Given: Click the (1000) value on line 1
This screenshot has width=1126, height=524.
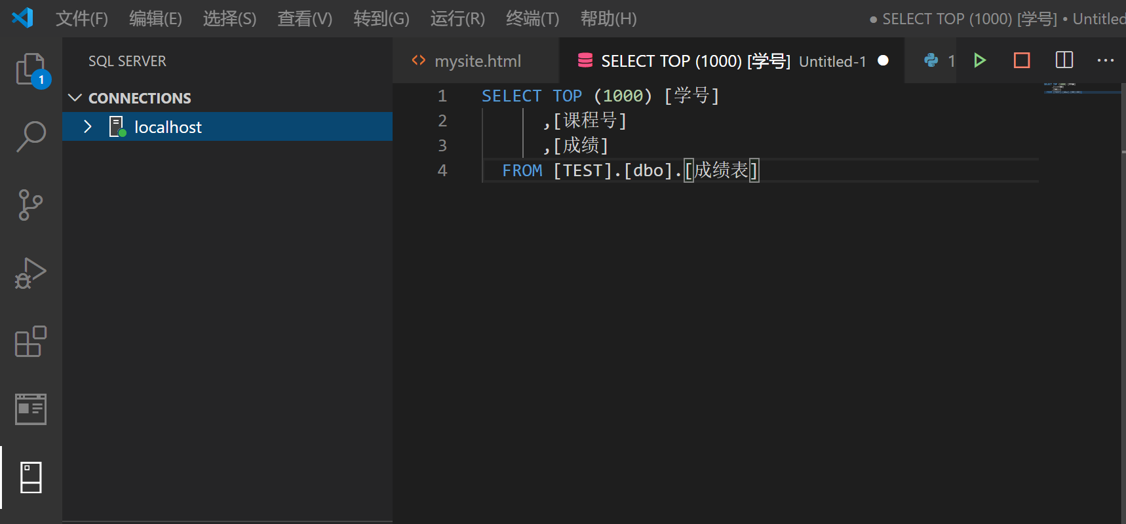Looking at the screenshot, I should coord(623,96).
